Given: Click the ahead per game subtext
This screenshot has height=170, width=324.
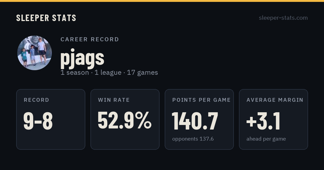Looking at the screenshot, I should pyautogui.click(x=266, y=139).
